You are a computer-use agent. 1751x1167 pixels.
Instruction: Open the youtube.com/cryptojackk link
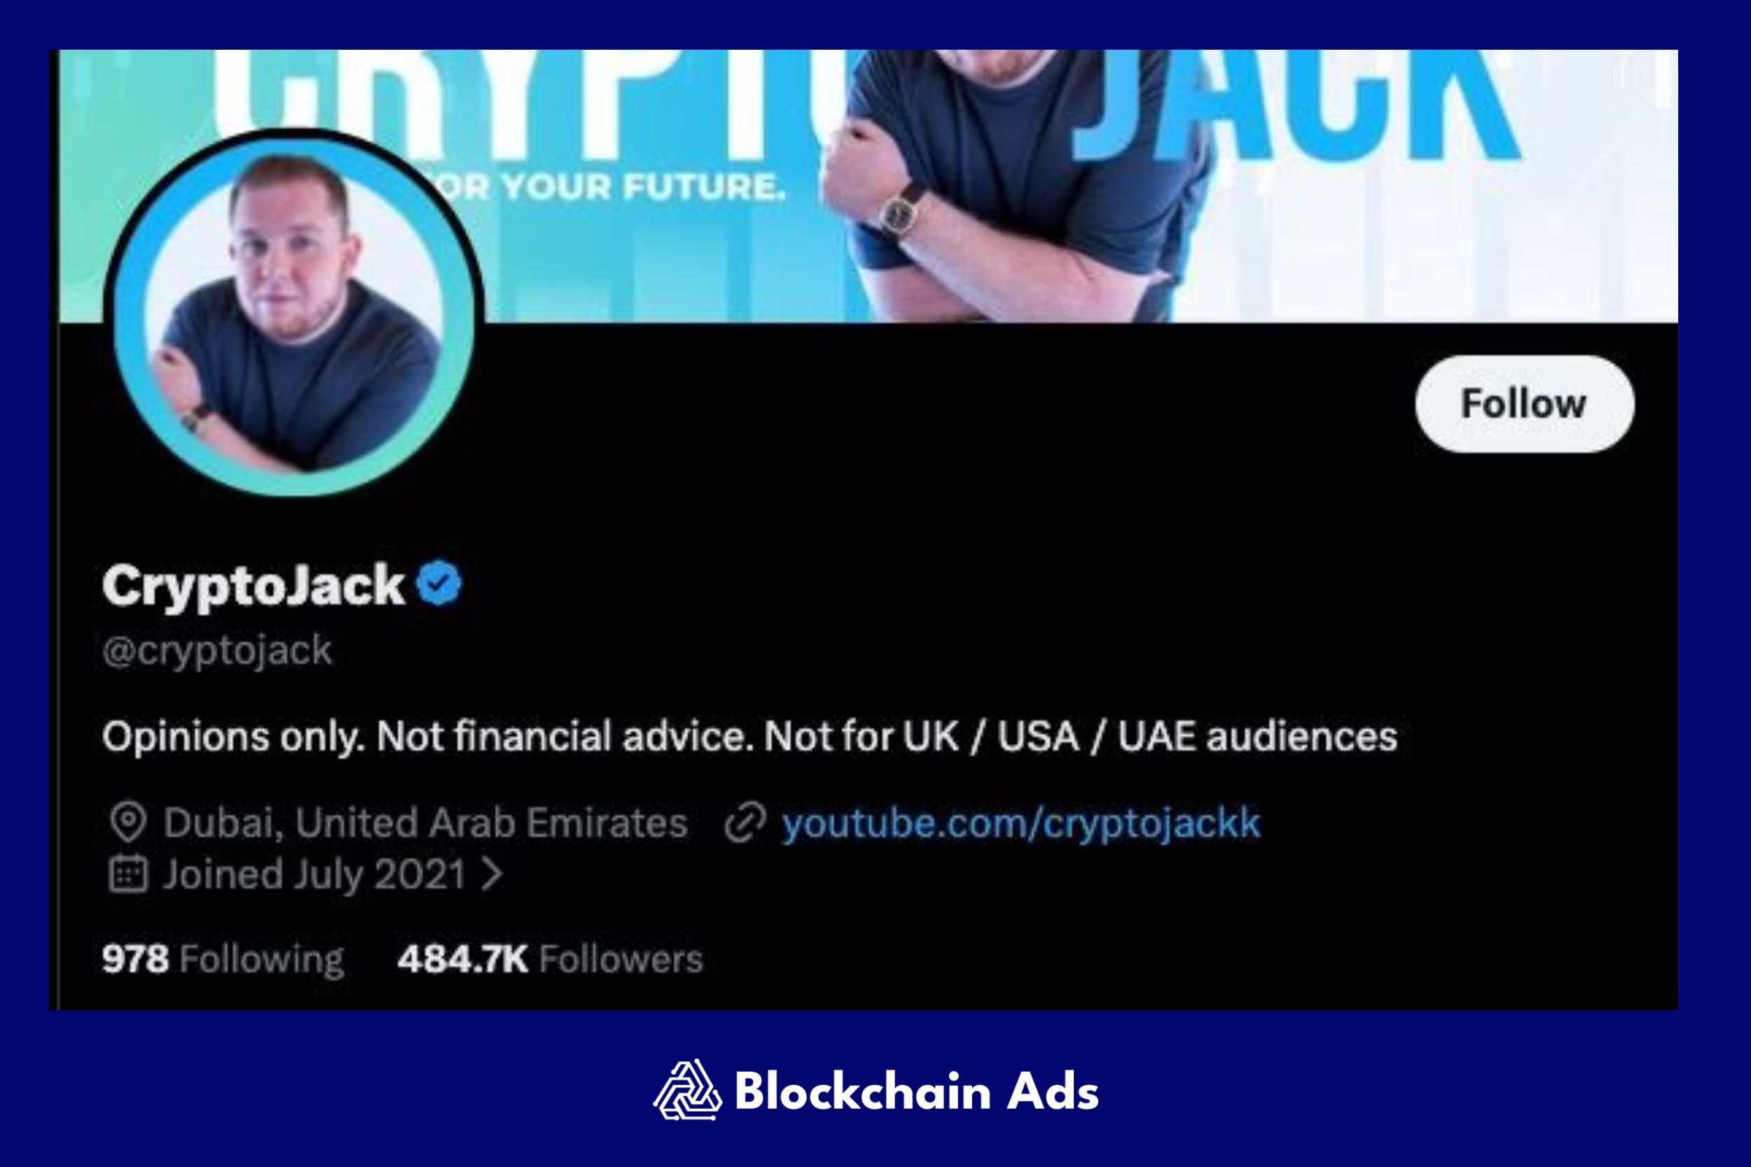pyautogui.click(x=1020, y=823)
